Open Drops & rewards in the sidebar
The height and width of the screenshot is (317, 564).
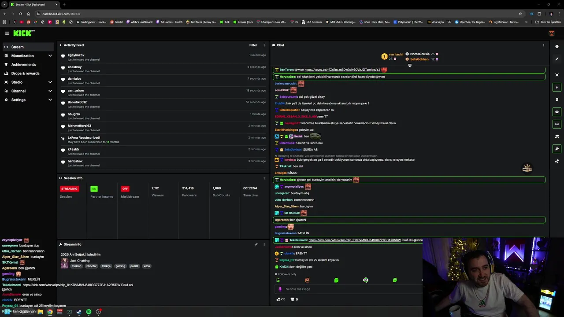(27, 74)
